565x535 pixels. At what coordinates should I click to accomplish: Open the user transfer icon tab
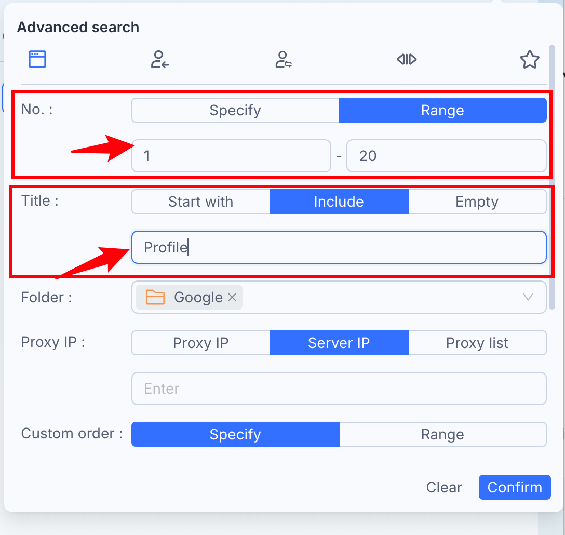(284, 59)
